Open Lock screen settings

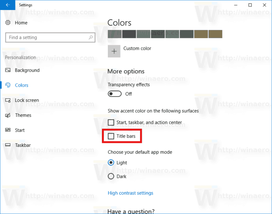coord(27,100)
